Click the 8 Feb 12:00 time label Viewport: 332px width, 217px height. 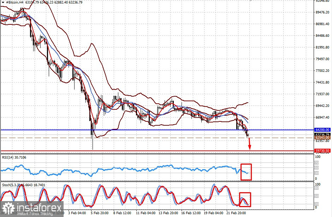(122, 213)
